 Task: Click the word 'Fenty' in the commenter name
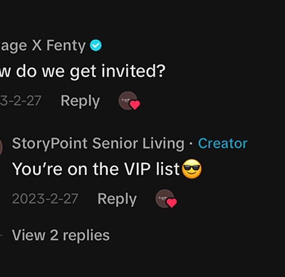pyautogui.click(x=66, y=46)
